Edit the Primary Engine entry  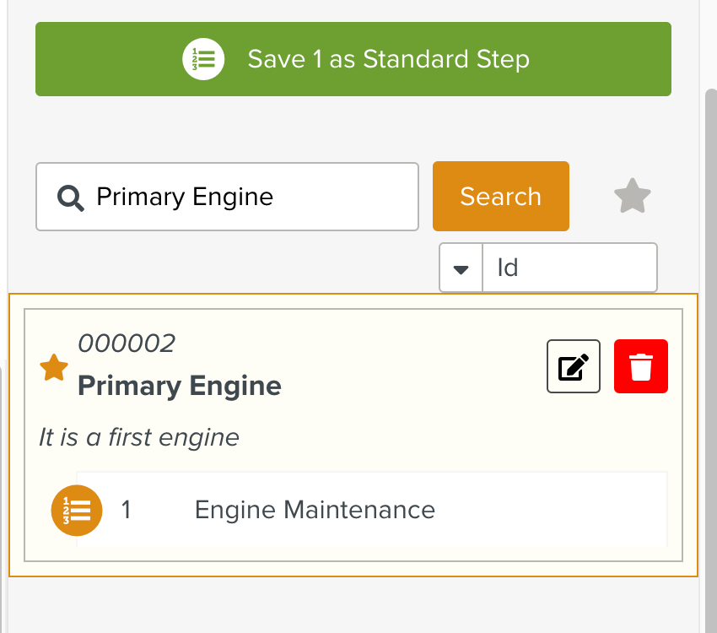pos(574,366)
